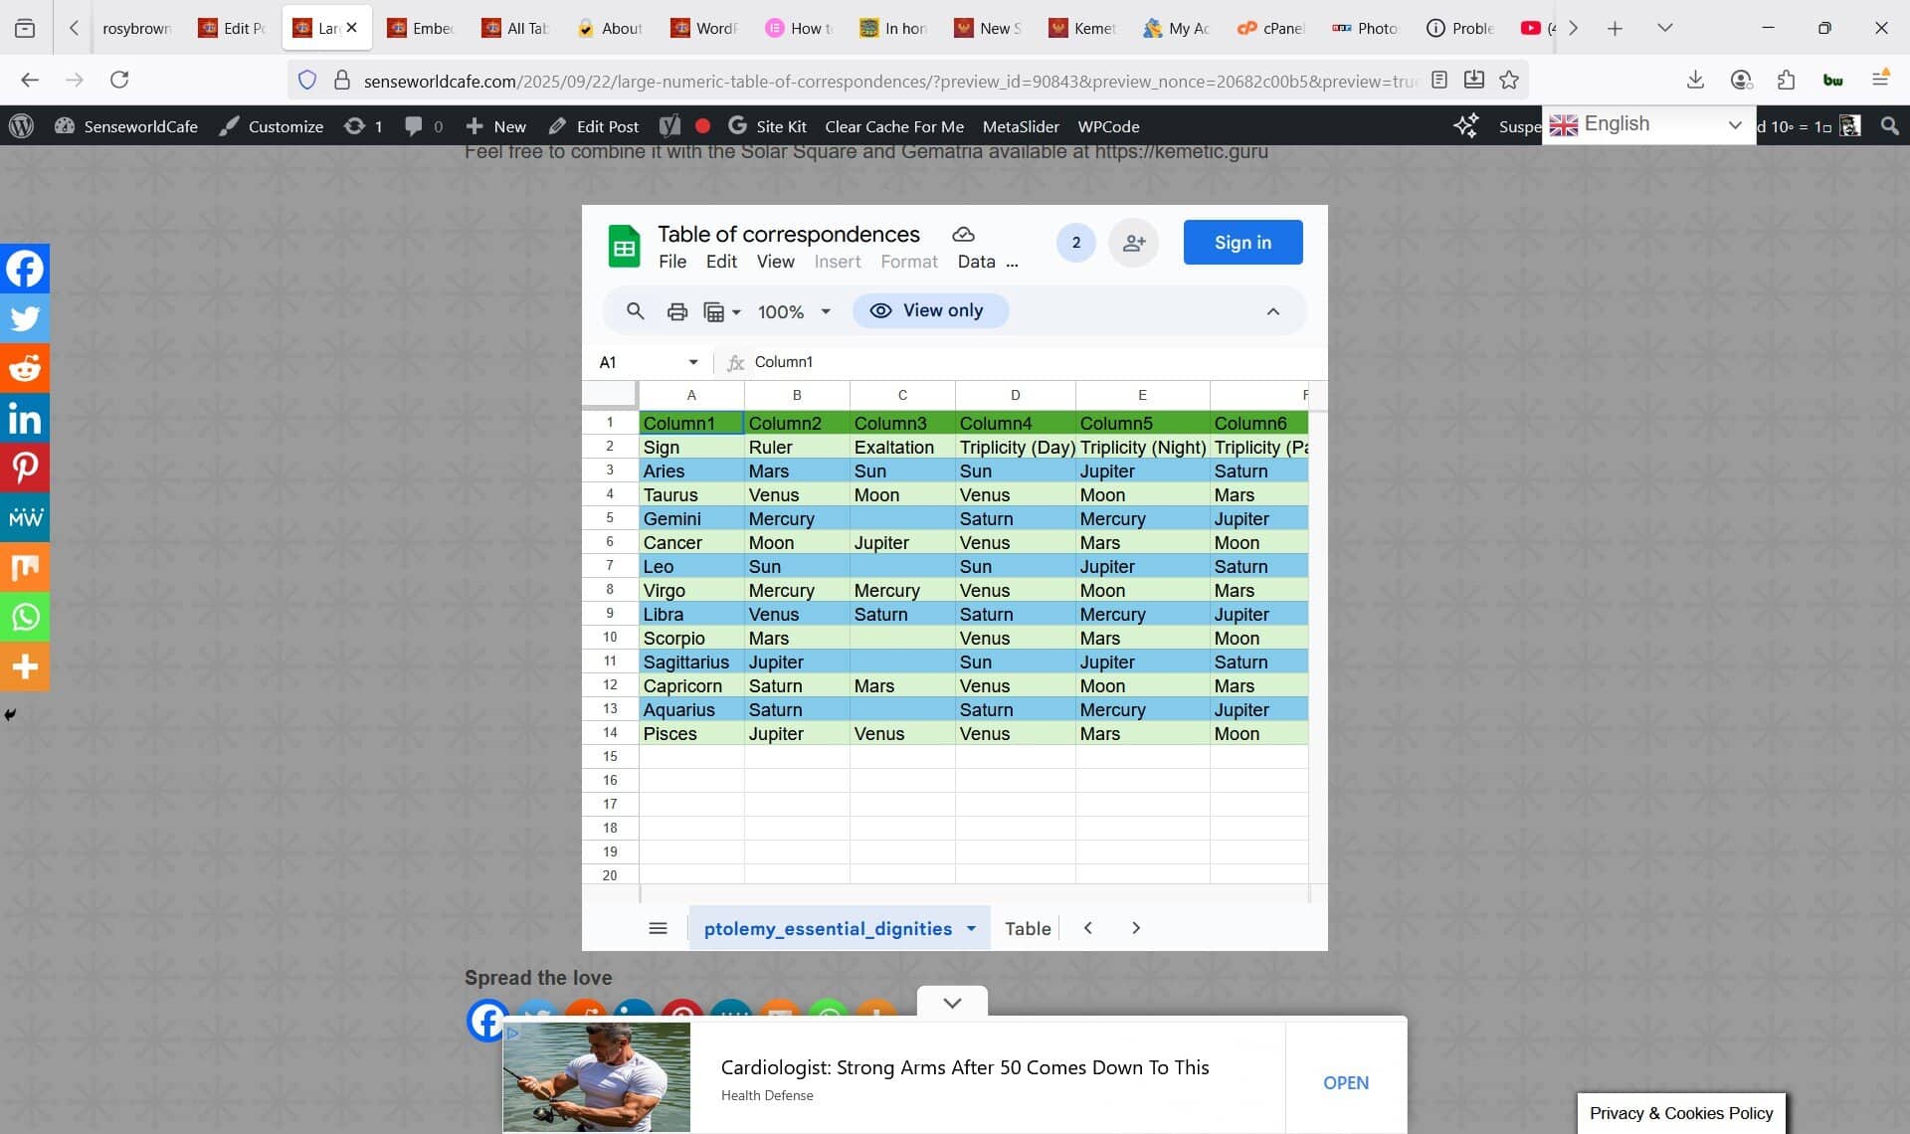Click the search magnifier in Sheets toolbar
The width and height of the screenshot is (1910, 1134).
coord(635,311)
